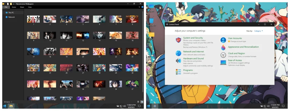Click folder icon in File Explorer title bar

(x=3, y=4)
